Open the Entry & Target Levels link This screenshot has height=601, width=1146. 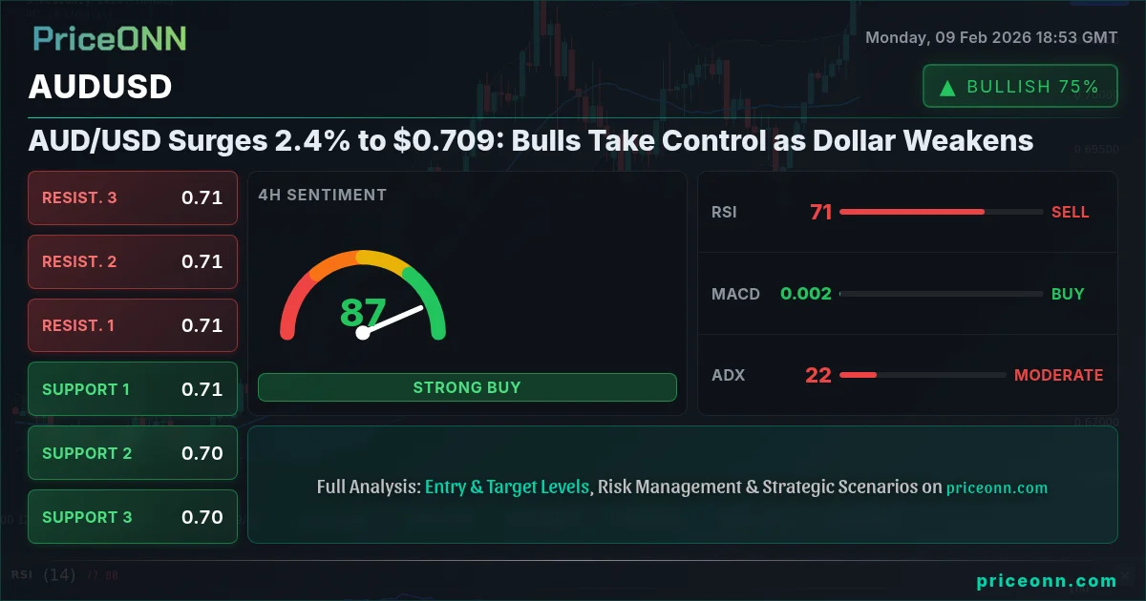coord(507,487)
